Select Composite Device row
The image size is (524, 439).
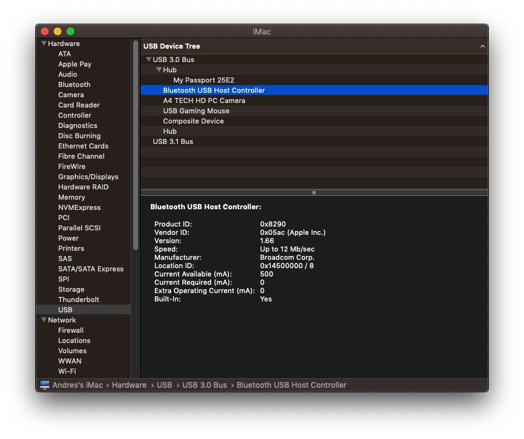[314, 121]
